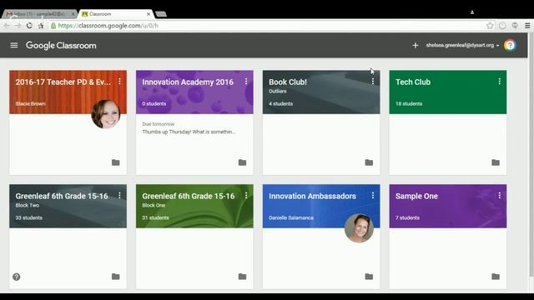Click Stacie Brown's profile photo
This screenshot has height=300, width=534.
coord(106,114)
